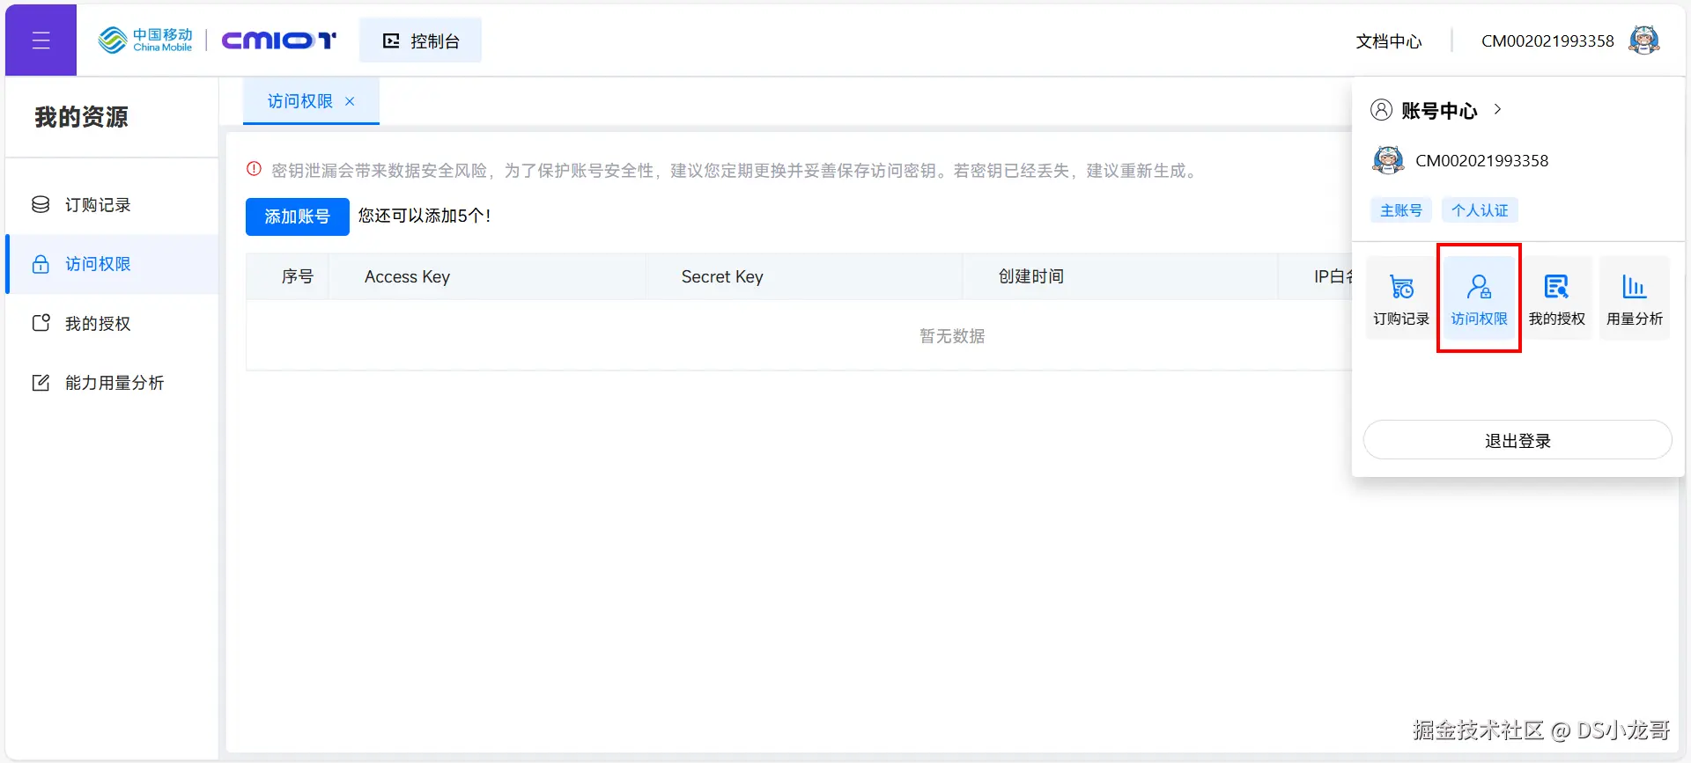1691x763 pixels.
Task: Click the 个人认证 tag
Action: (x=1480, y=210)
